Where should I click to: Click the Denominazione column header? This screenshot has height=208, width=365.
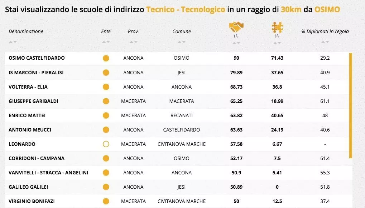26,31
